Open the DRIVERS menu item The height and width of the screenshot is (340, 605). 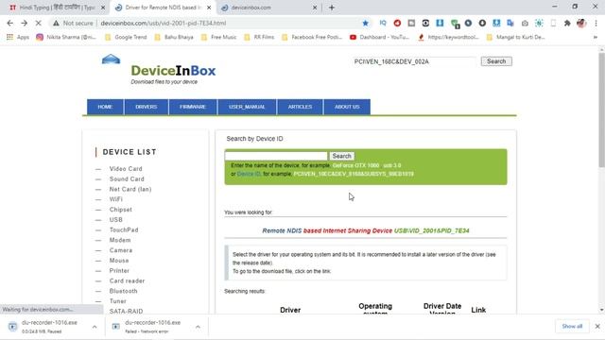click(x=147, y=107)
